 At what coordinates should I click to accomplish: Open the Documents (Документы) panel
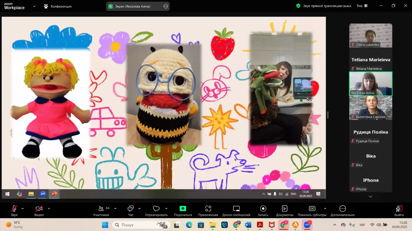click(x=285, y=209)
